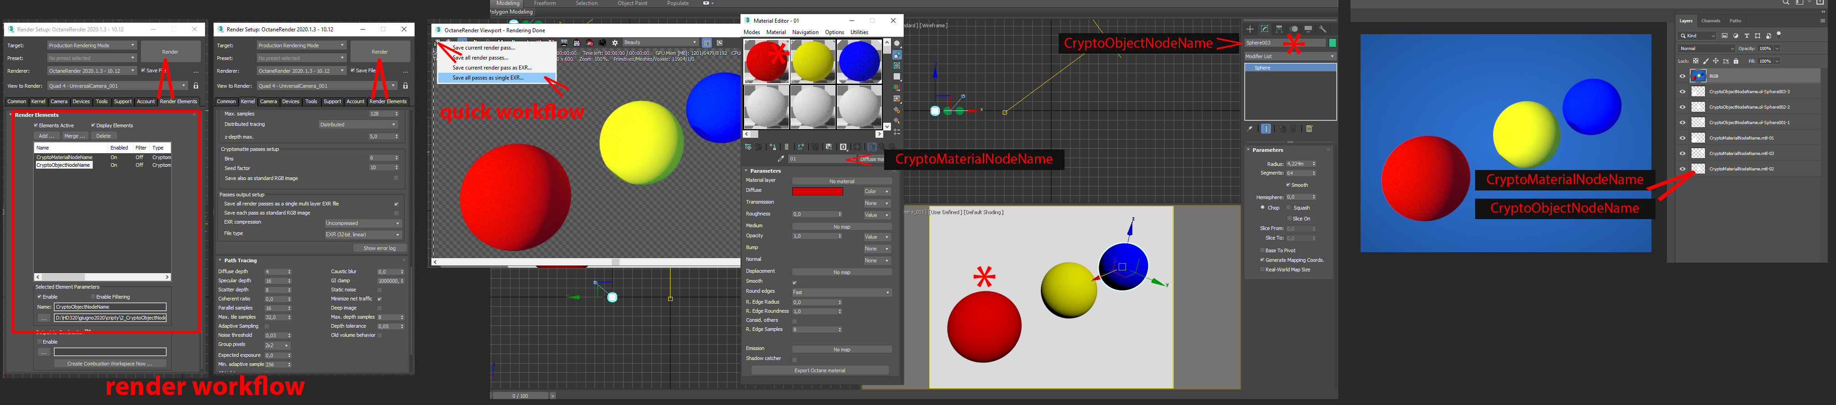Open the red Diffuse color swatch
This screenshot has width=1836, height=405.
[x=817, y=191]
